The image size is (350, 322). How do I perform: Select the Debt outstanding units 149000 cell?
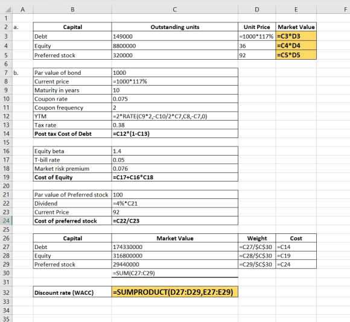[175, 36]
